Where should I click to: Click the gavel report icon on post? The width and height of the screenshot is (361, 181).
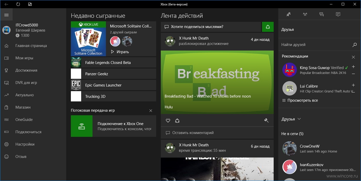click(x=266, y=120)
